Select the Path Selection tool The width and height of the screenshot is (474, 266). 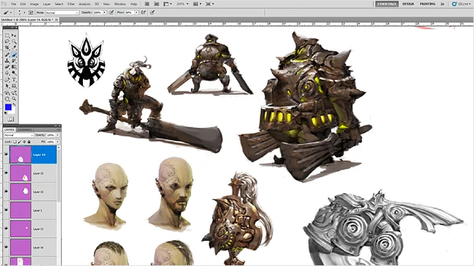7,86
